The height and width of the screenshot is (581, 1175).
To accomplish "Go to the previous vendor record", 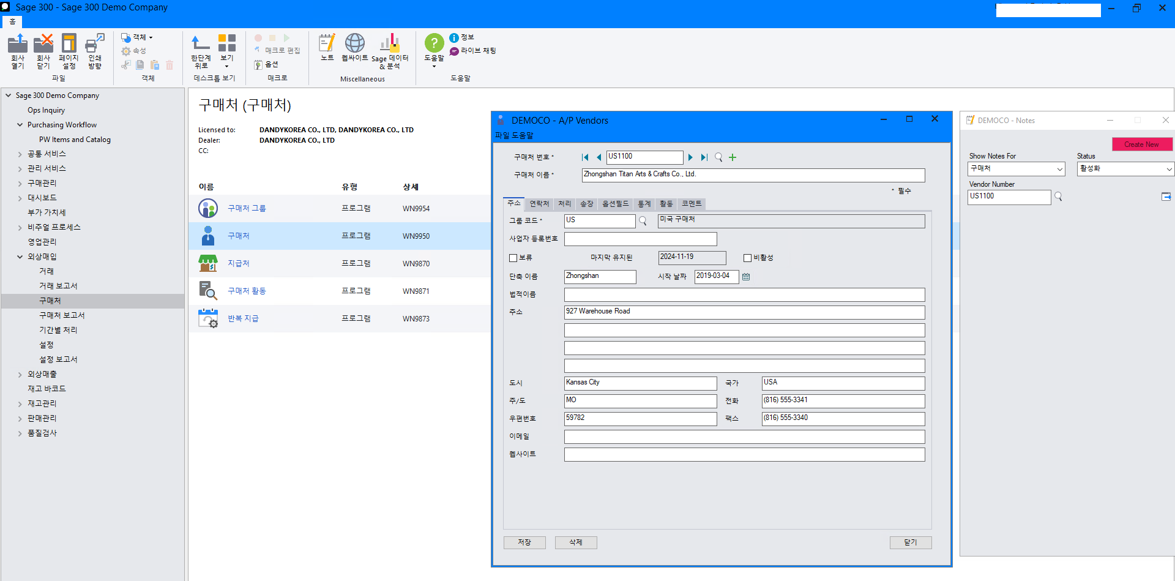I will point(599,157).
